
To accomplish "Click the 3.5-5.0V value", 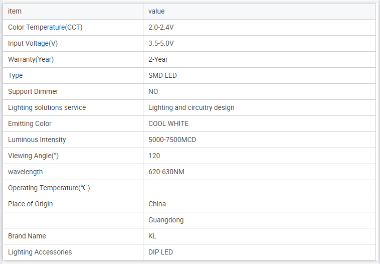I will [161, 43].
